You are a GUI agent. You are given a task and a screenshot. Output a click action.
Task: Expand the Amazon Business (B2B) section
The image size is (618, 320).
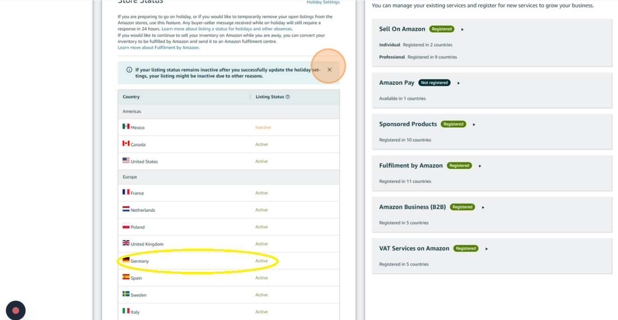483,207
